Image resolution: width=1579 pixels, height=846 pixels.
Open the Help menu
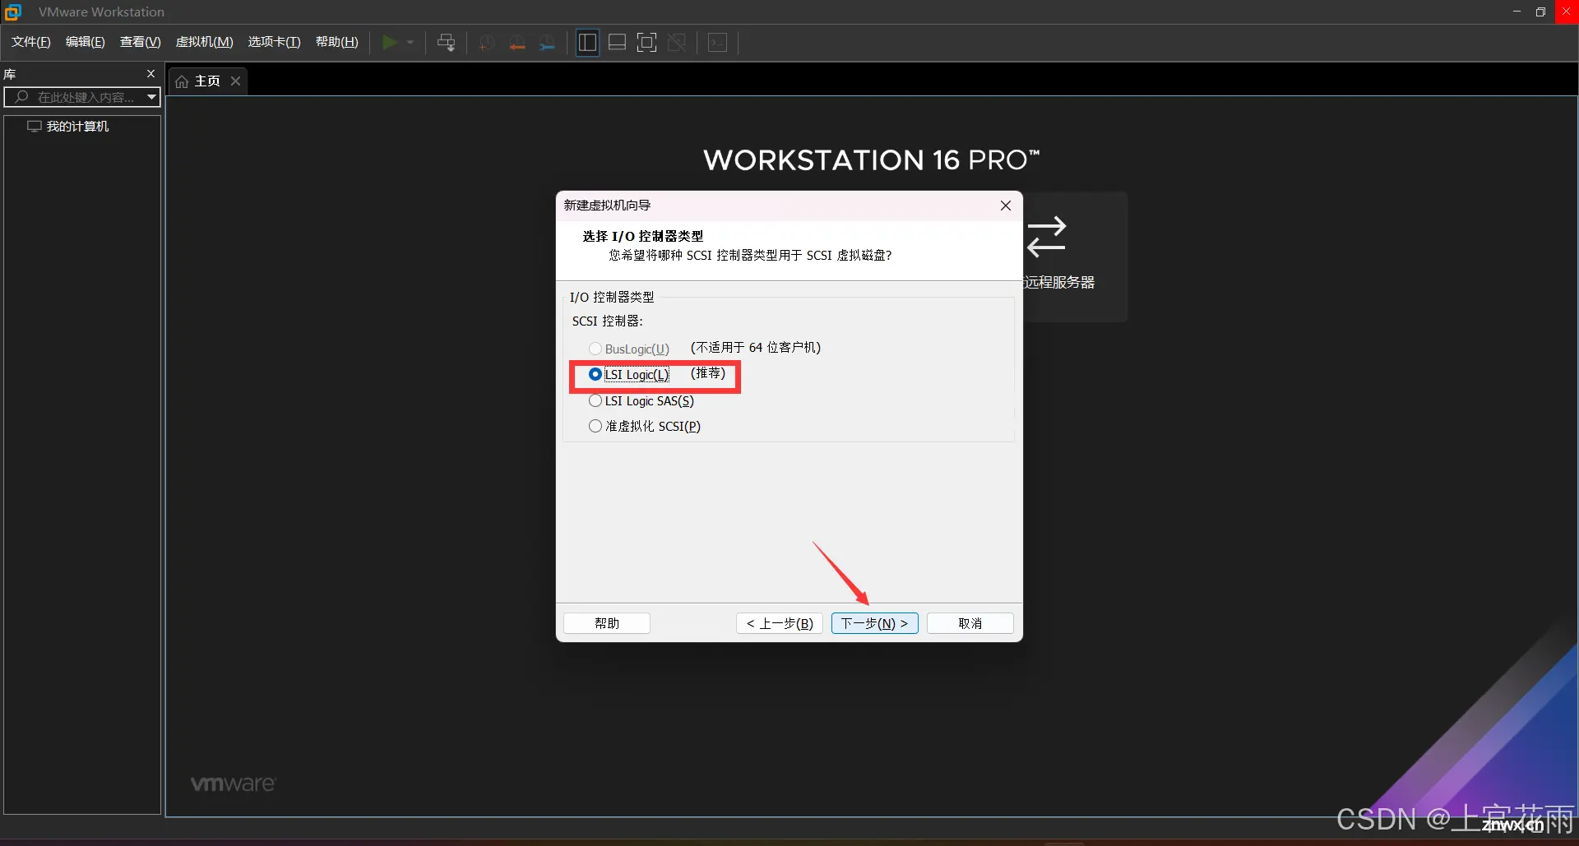tap(336, 42)
